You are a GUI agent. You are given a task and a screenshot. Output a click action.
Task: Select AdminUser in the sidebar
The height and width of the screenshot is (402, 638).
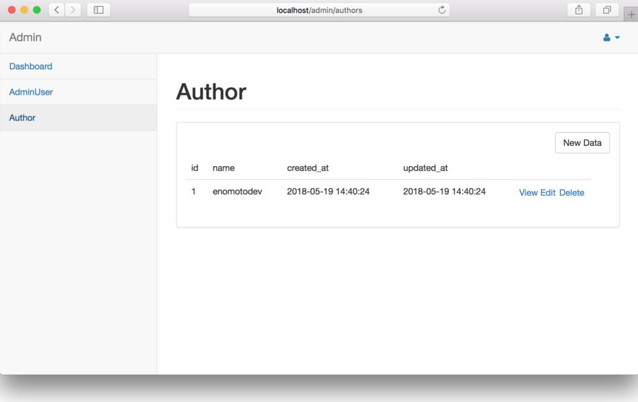click(x=31, y=92)
